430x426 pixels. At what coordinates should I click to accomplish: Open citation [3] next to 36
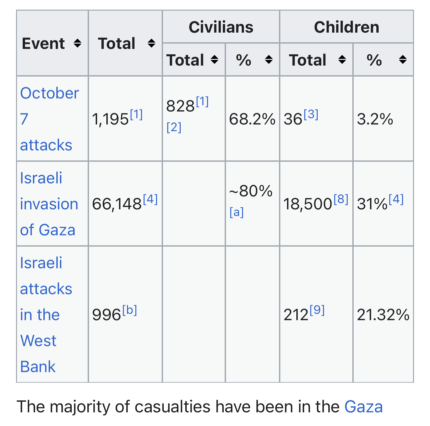311,114
